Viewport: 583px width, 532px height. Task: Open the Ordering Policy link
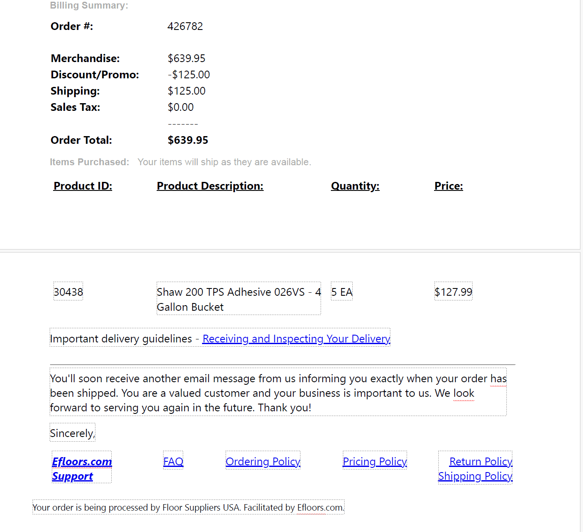click(x=263, y=461)
